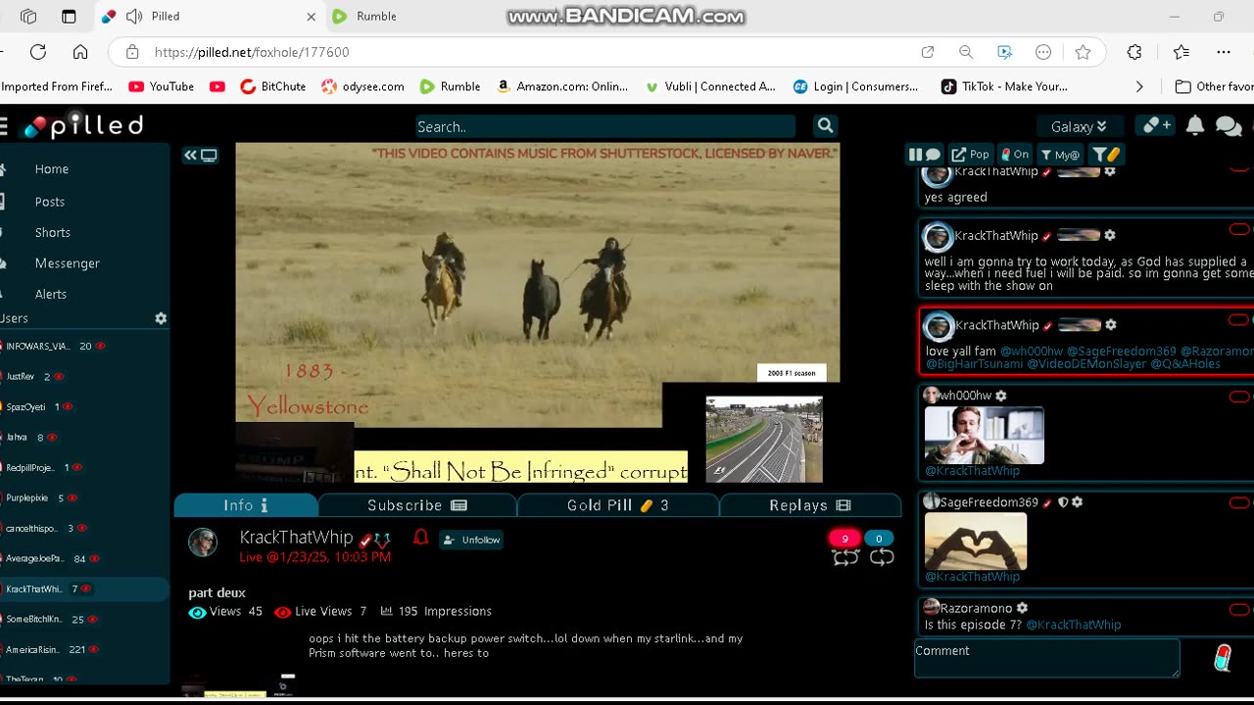Open Shorts in the sidebar
The height and width of the screenshot is (705, 1254).
pyautogui.click(x=53, y=232)
